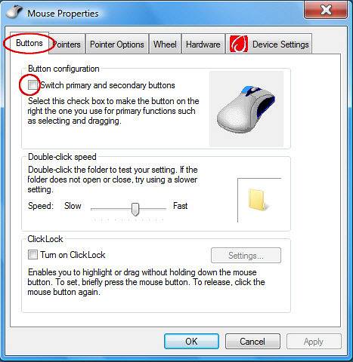Click the mouse icon in title bar
The height and width of the screenshot is (362, 353).
tap(14, 12)
